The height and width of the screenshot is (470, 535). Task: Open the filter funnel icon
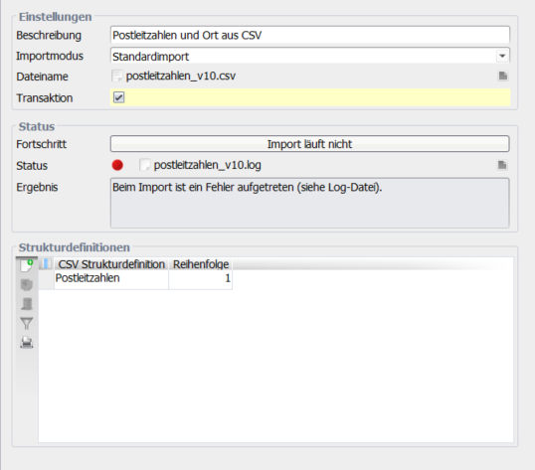pos(27,323)
